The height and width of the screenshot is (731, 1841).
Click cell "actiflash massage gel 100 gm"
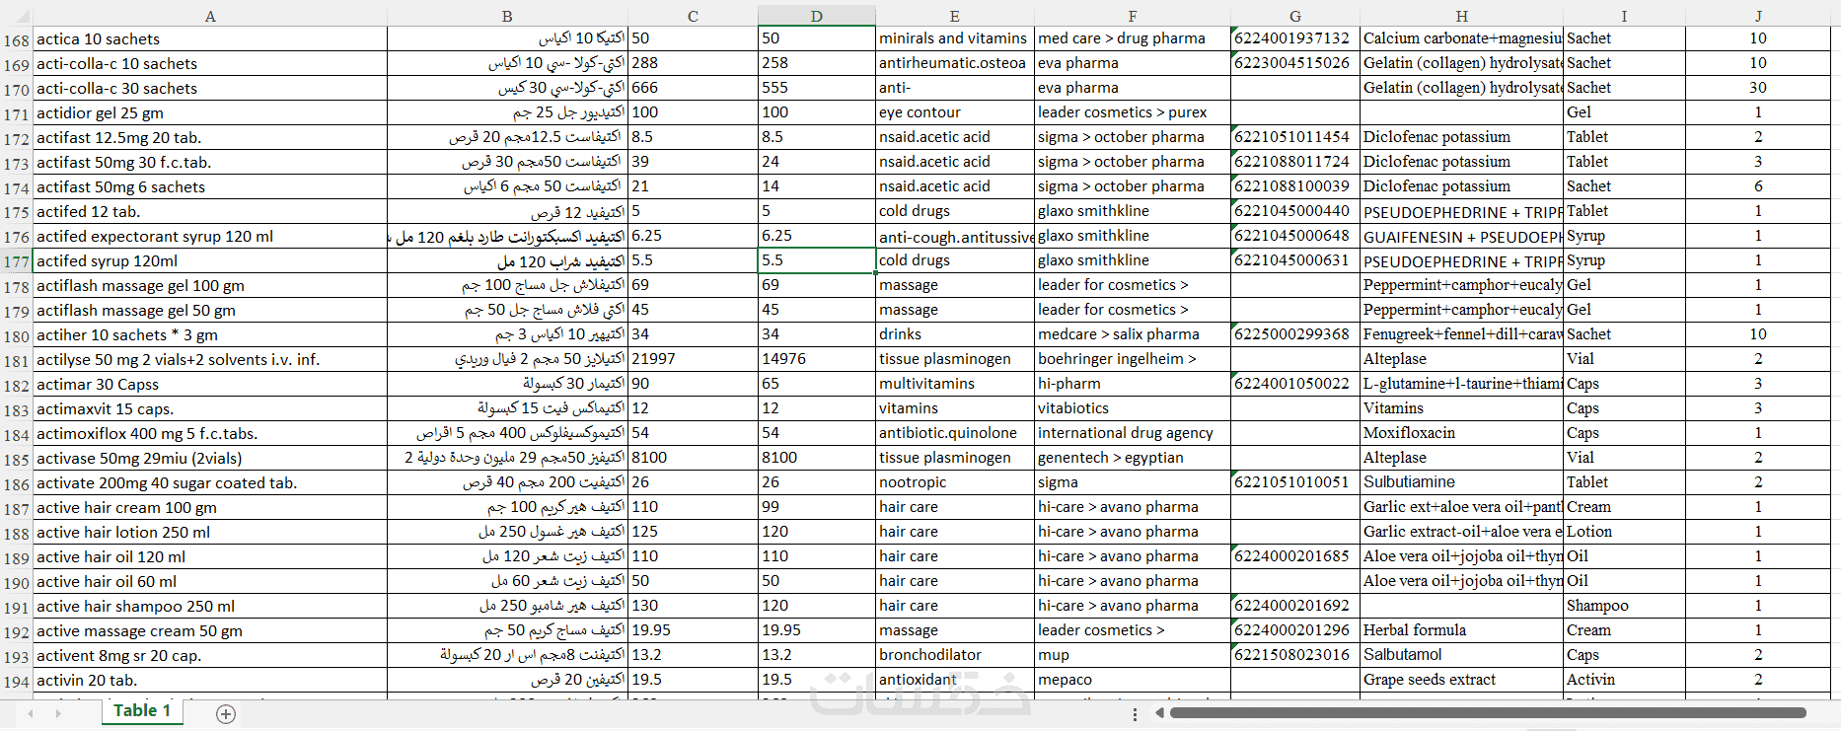[210, 286]
